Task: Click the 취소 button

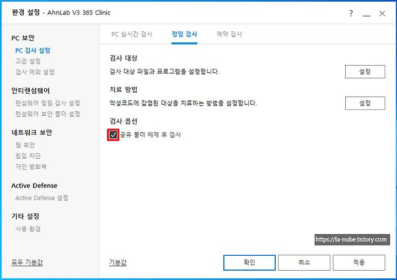Action: pos(304,262)
